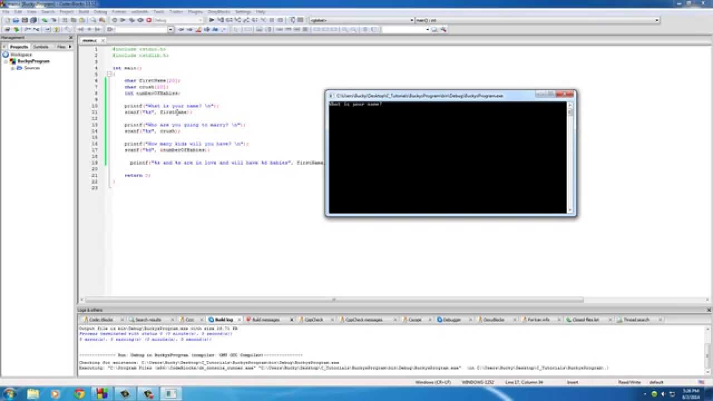
Task: Open the Plugins menu
Action: (x=195, y=12)
